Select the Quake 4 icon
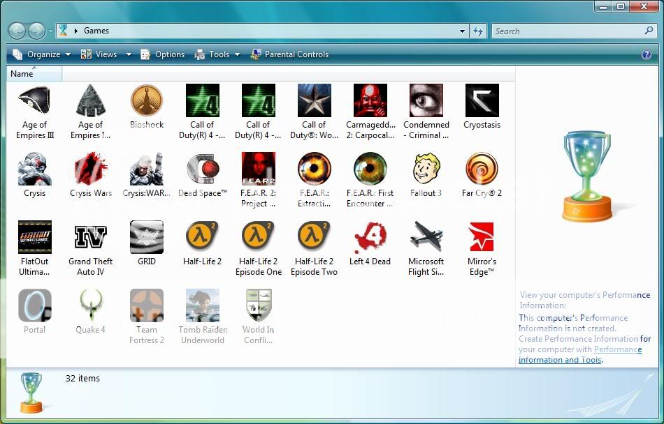The height and width of the screenshot is (424, 664). tap(91, 305)
